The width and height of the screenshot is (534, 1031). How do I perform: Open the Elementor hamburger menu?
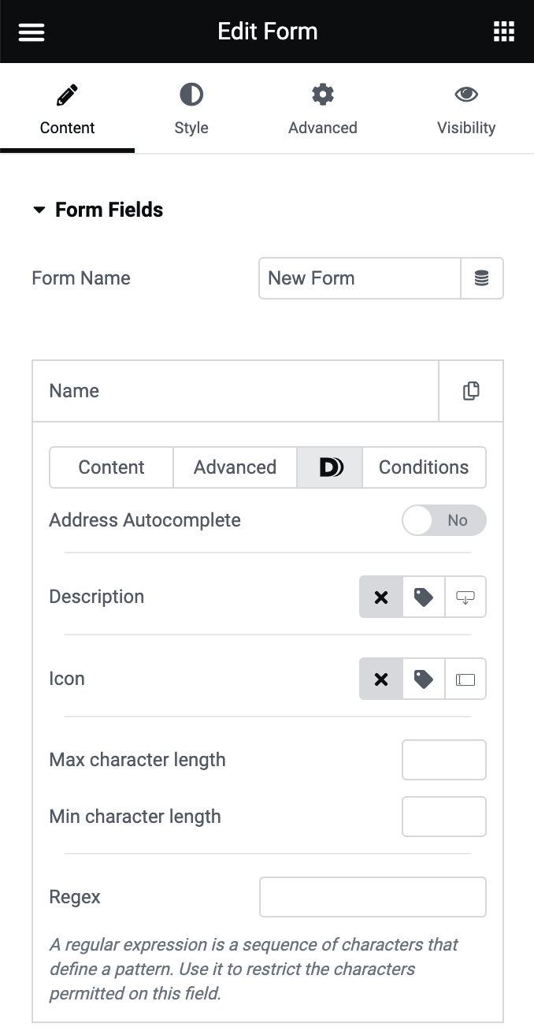click(x=31, y=32)
